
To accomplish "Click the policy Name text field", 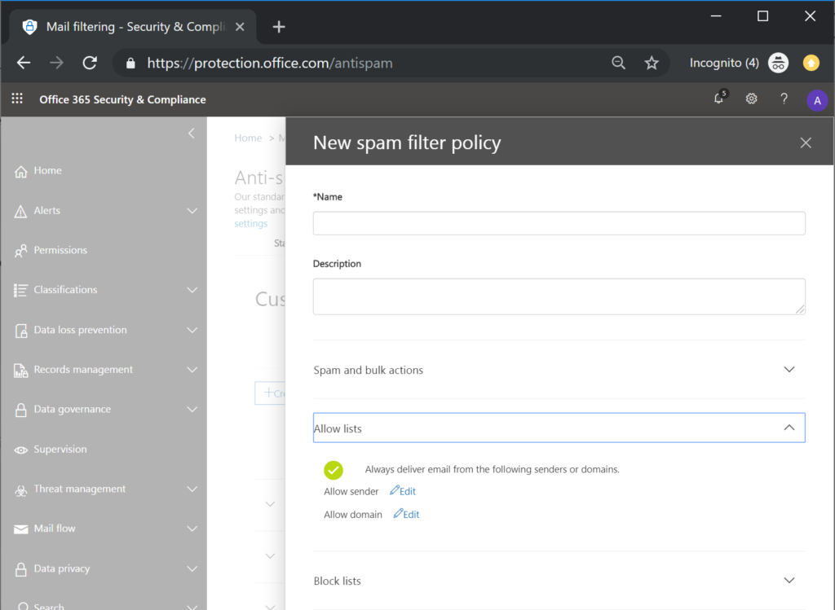I will click(559, 223).
